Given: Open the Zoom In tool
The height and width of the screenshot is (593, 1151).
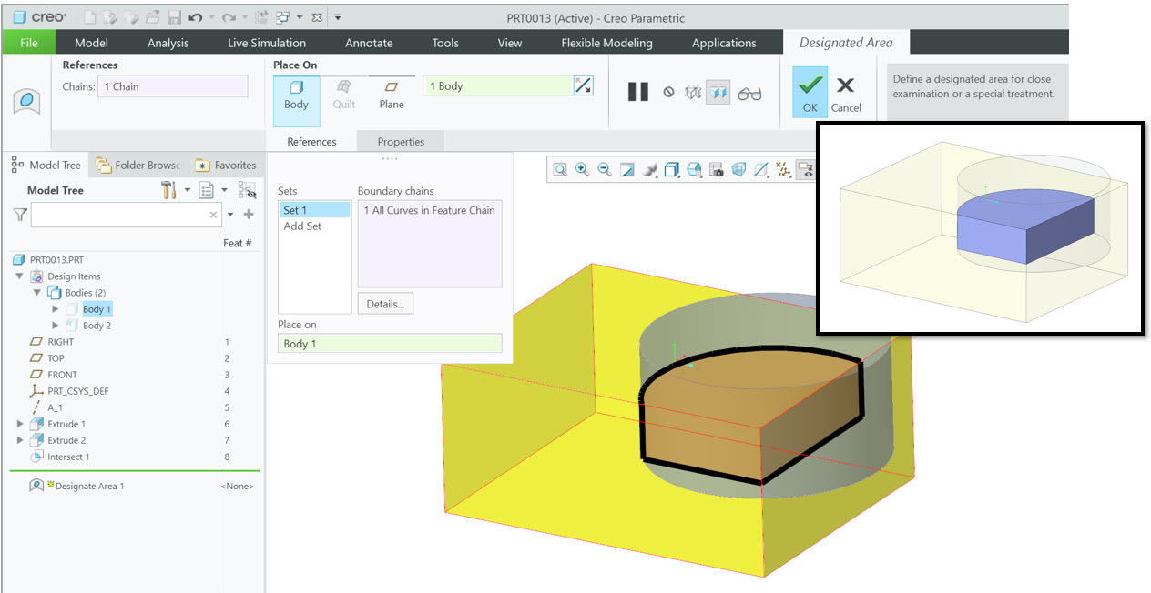Looking at the screenshot, I should [x=583, y=169].
